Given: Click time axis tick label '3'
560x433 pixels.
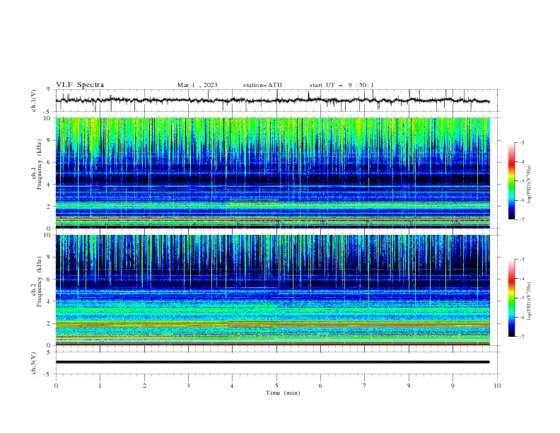Looking at the screenshot, I should (188, 386).
